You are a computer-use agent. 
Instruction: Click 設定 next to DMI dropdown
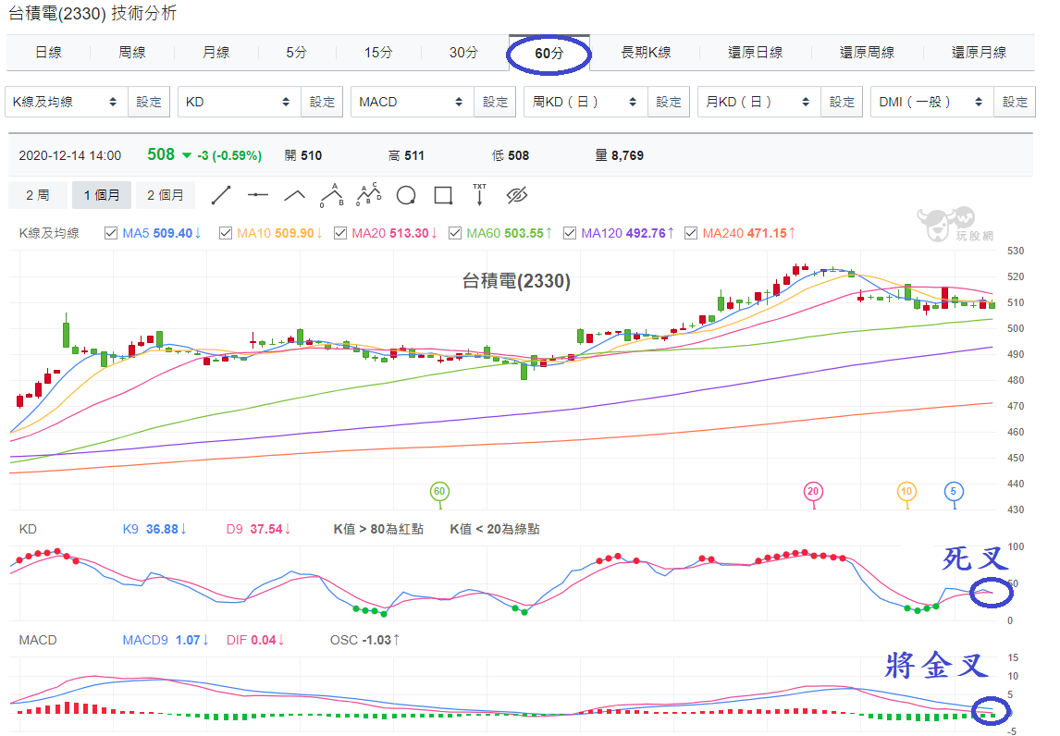tap(1015, 102)
